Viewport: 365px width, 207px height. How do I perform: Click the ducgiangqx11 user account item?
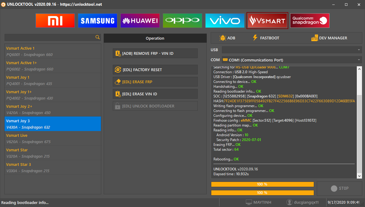(x=302, y=202)
